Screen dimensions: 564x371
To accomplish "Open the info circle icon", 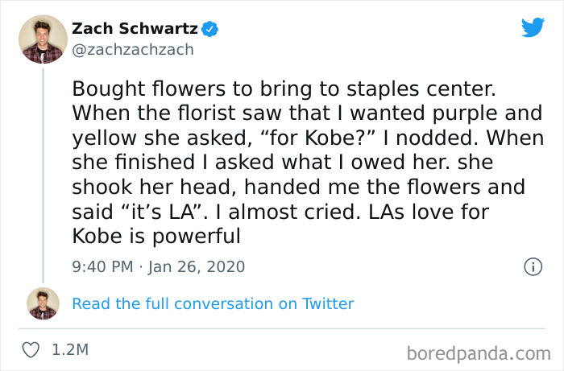I will pyautogui.click(x=533, y=266).
